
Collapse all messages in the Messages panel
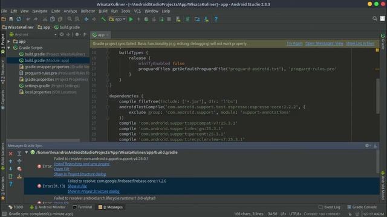pos(19,162)
